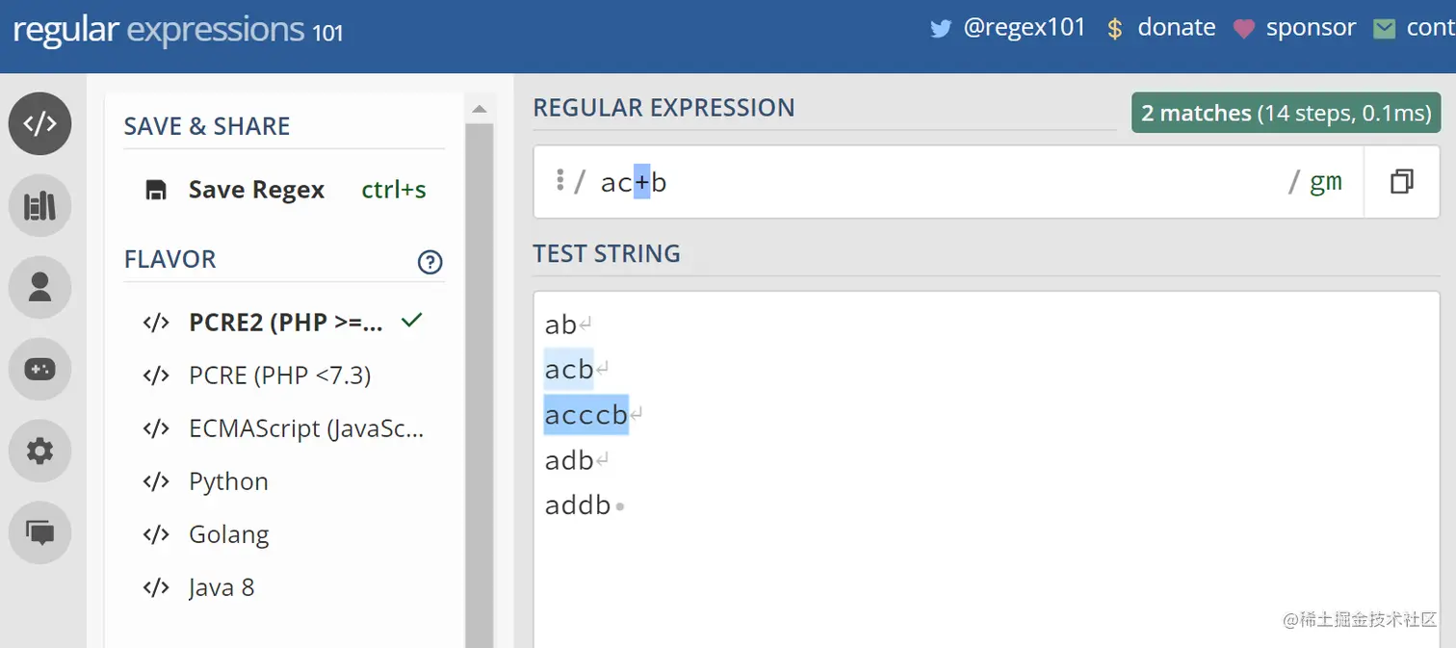
Task: Open the regex library sidebar icon
Action: click(x=39, y=205)
